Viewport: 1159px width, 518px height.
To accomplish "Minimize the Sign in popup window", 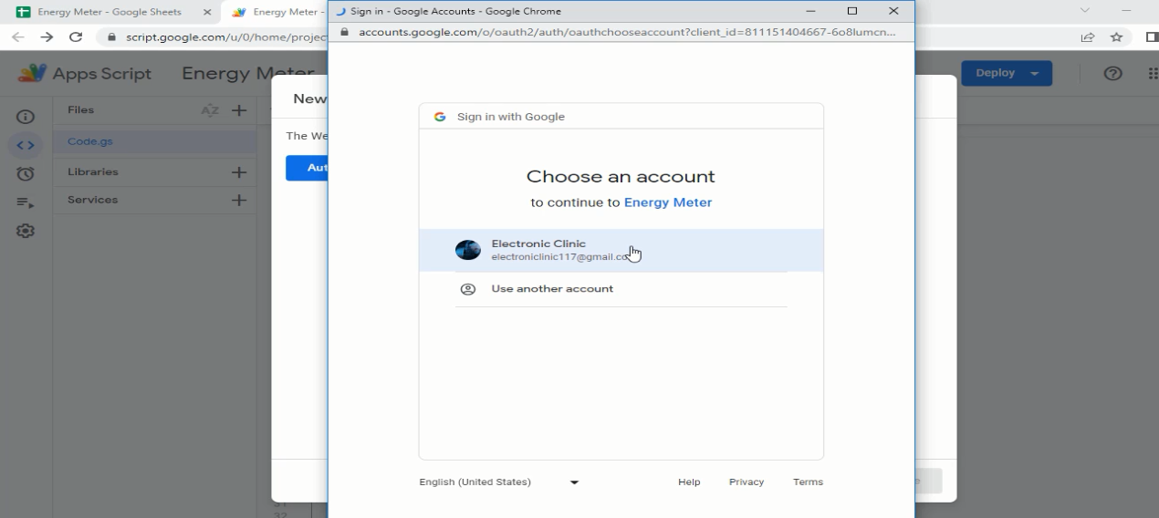I will pyautogui.click(x=810, y=11).
